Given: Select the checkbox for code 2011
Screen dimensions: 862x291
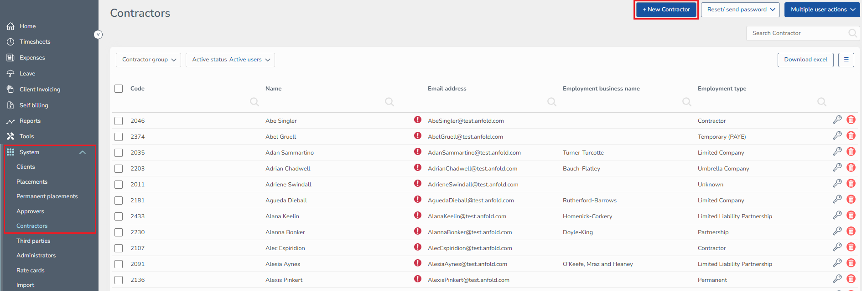Looking at the screenshot, I should coord(119,185).
